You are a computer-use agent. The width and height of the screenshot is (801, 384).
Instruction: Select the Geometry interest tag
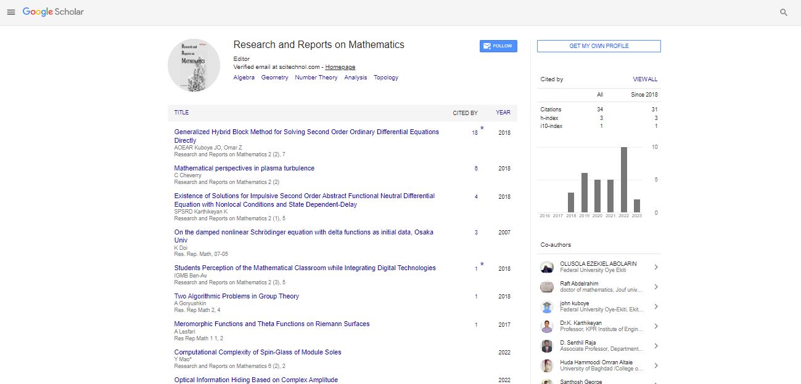274,78
